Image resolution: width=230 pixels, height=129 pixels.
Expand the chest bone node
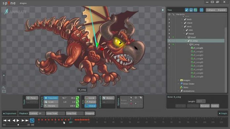[x=182, y=23]
